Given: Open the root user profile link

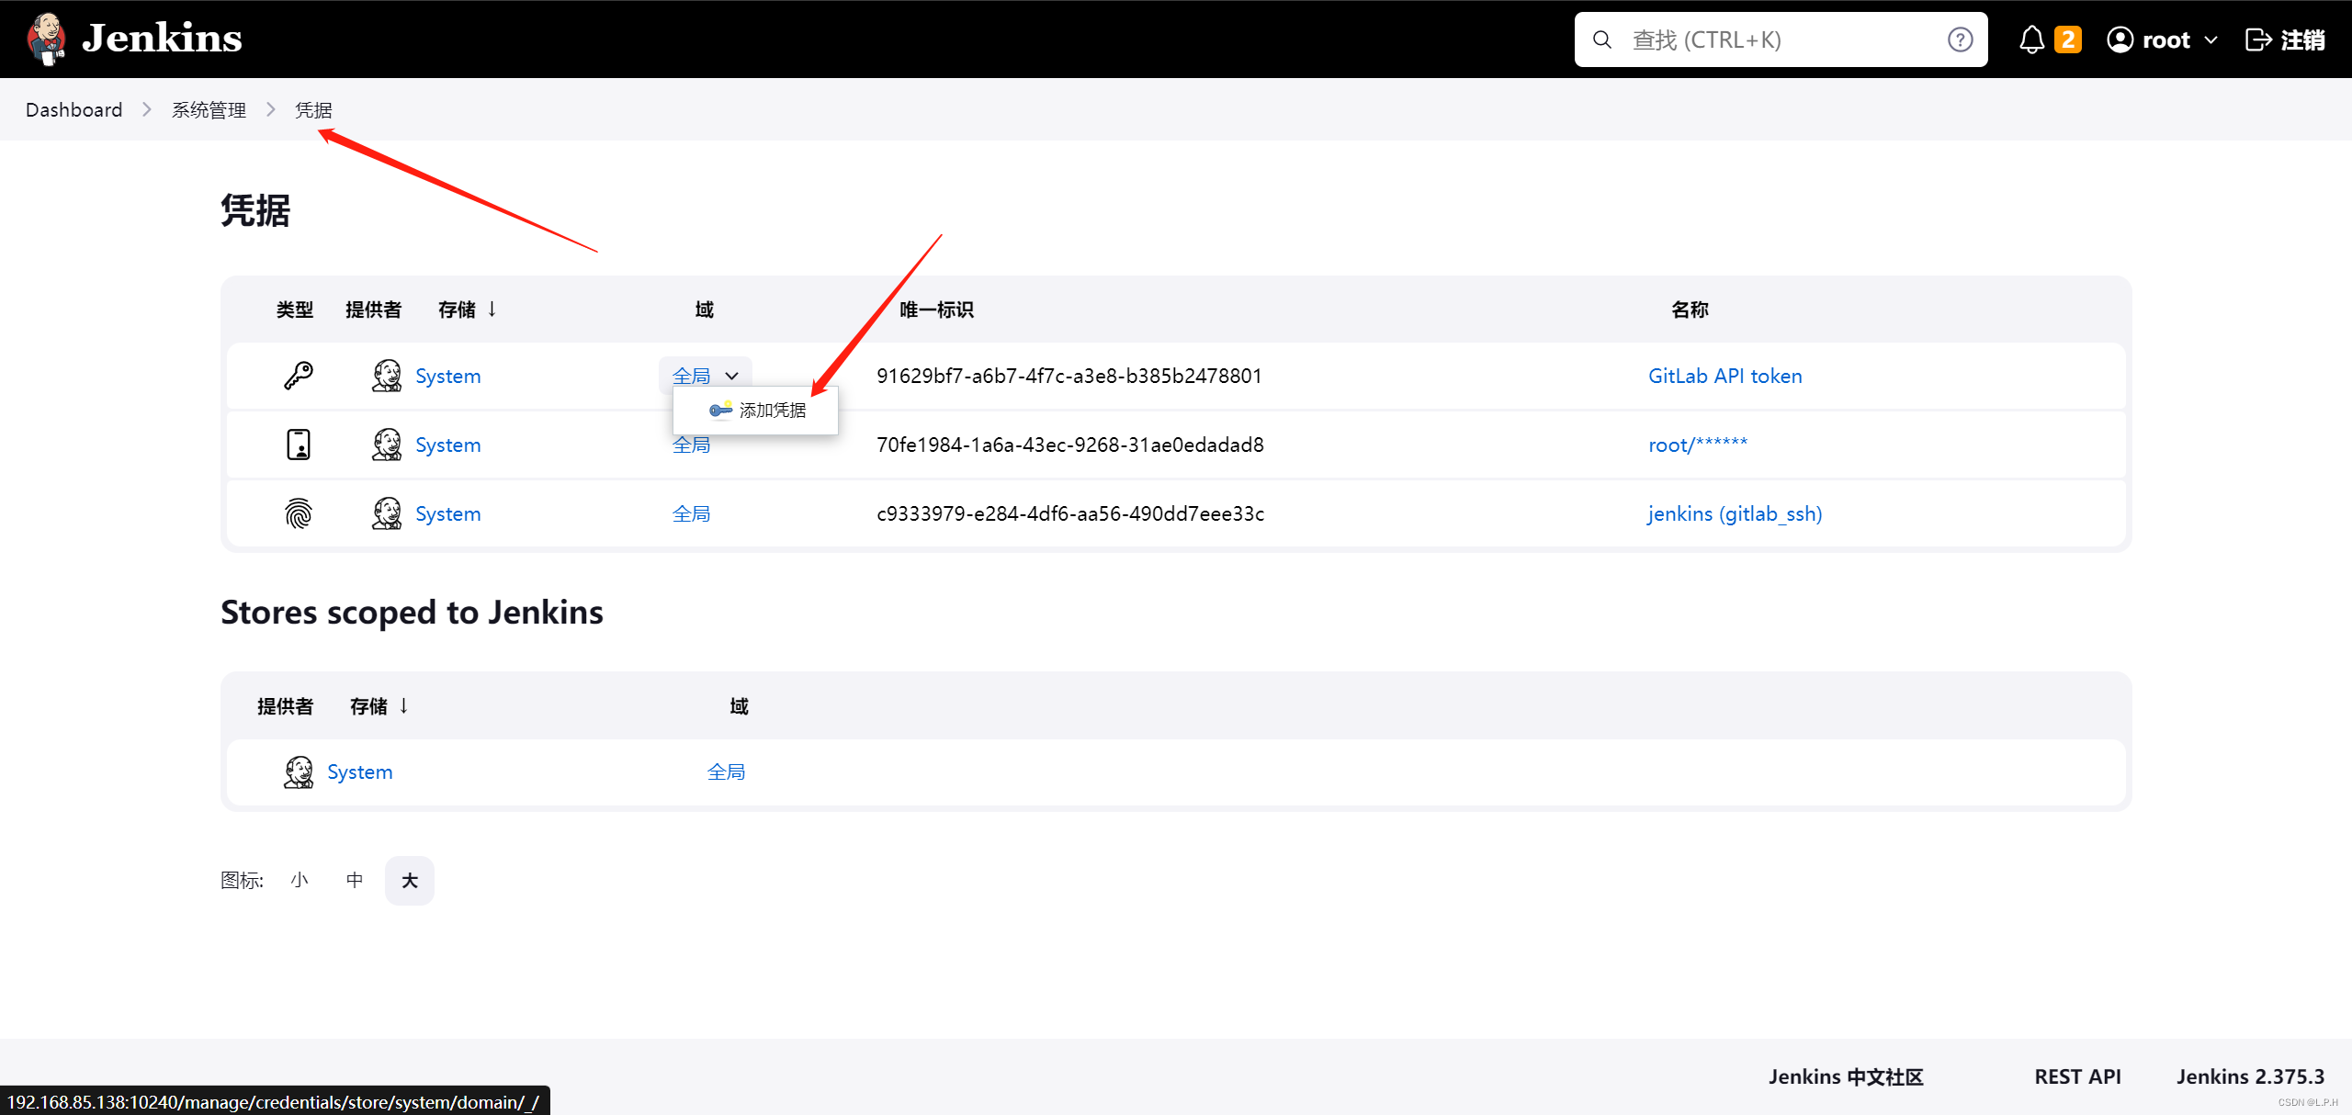Looking at the screenshot, I should click(2165, 39).
